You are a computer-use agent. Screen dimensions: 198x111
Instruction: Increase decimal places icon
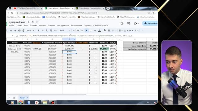[x=51, y=30]
